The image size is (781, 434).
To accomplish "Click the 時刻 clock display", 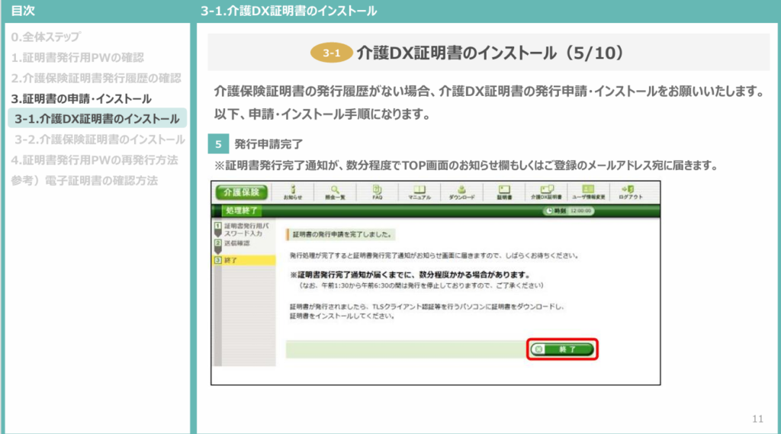I will [568, 211].
